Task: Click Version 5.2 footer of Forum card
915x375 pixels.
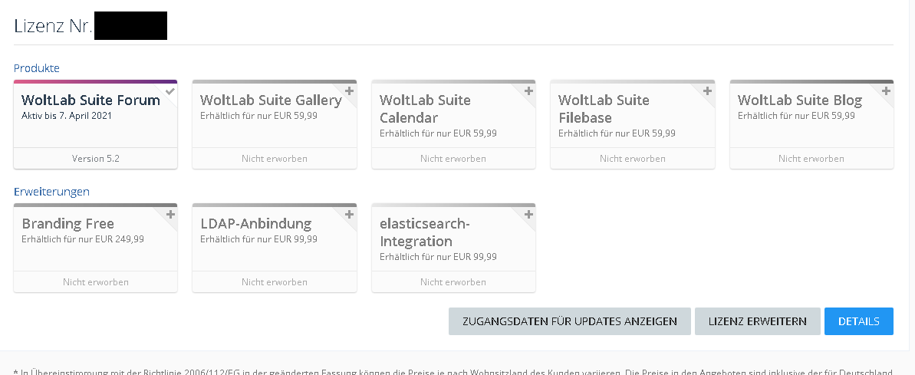Action: (95, 159)
